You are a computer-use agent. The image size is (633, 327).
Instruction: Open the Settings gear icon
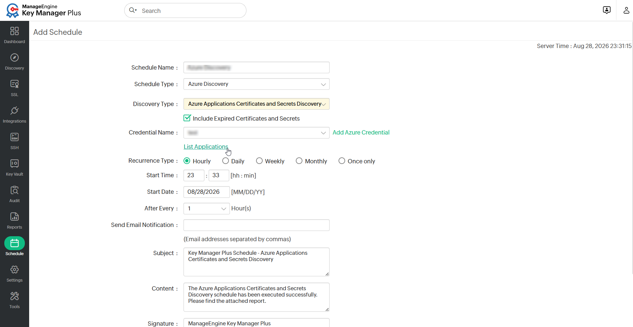[15, 270]
